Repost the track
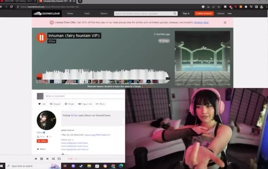This screenshot has height=169, width=268. coord(55,104)
